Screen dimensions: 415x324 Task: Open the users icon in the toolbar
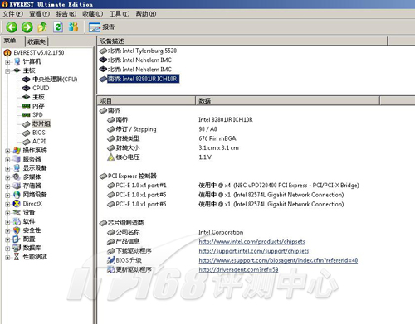73,27
